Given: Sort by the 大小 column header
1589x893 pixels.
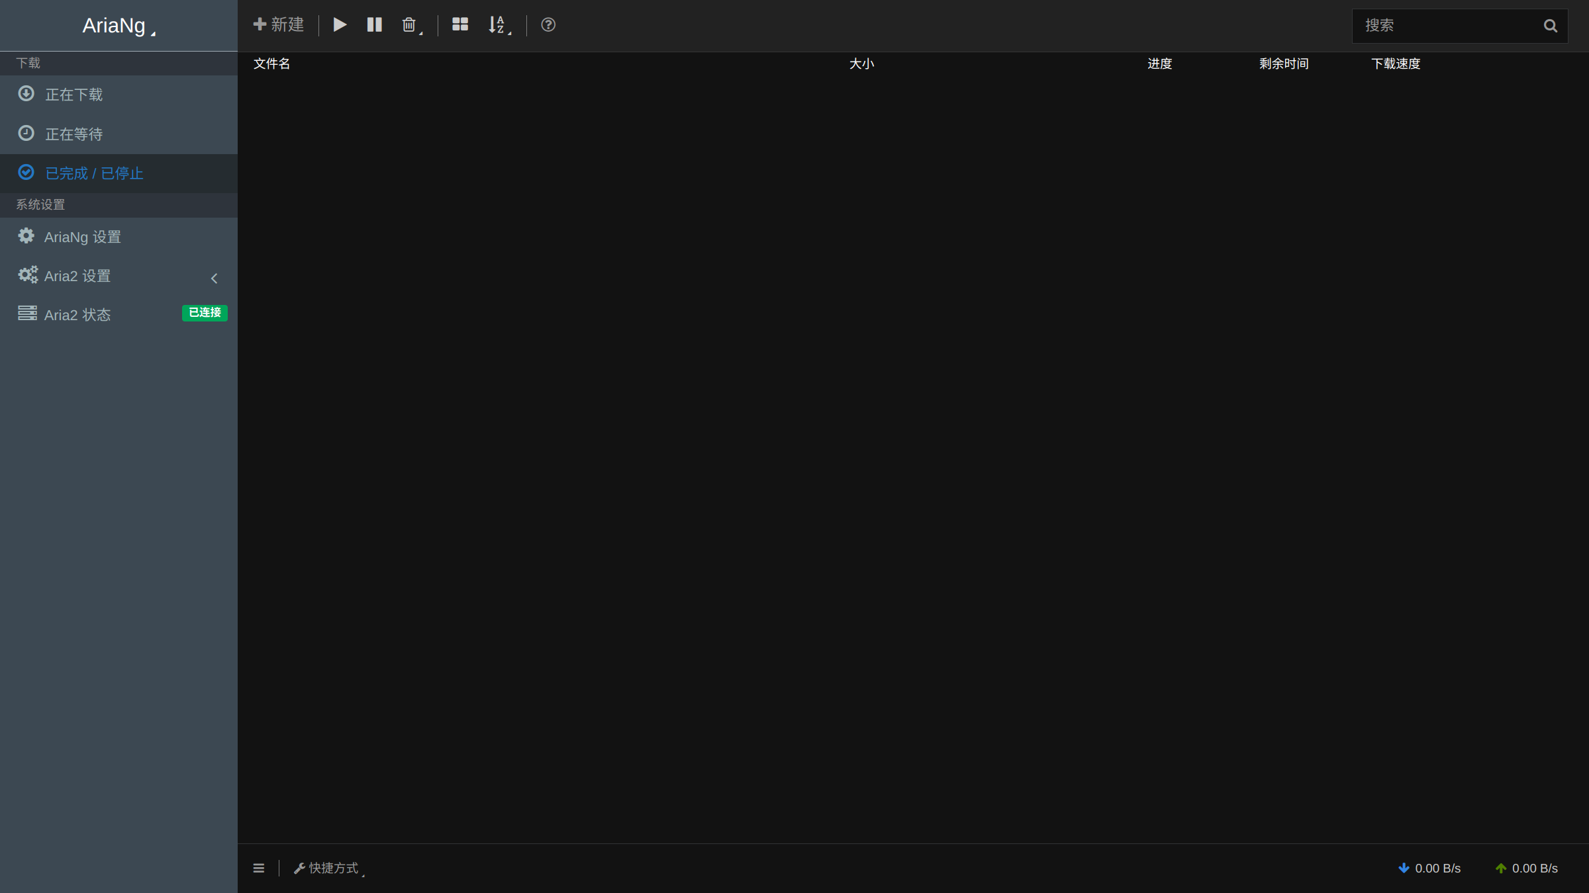Looking at the screenshot, I should [861, 64].
